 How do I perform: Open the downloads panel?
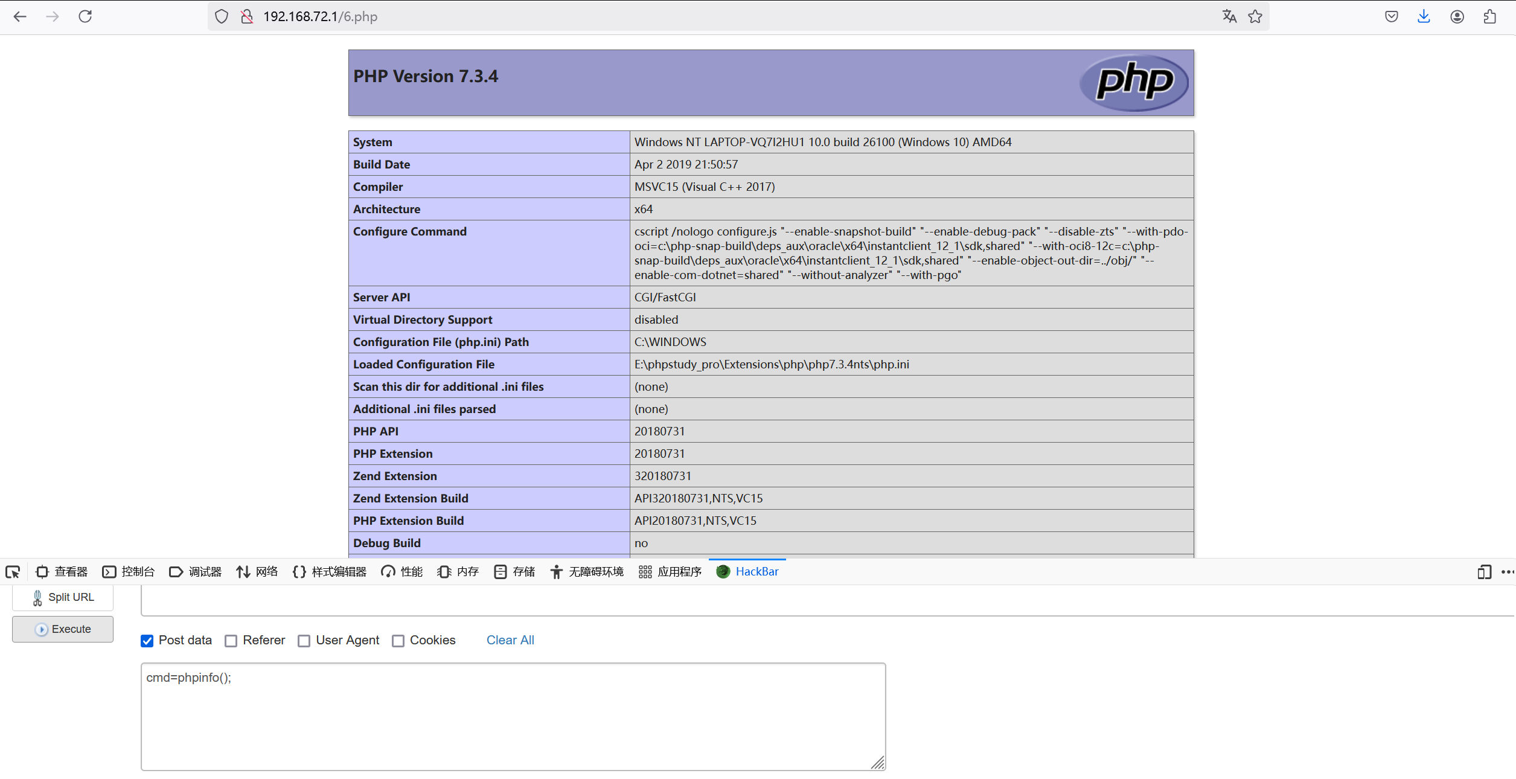pos(1424,16)
